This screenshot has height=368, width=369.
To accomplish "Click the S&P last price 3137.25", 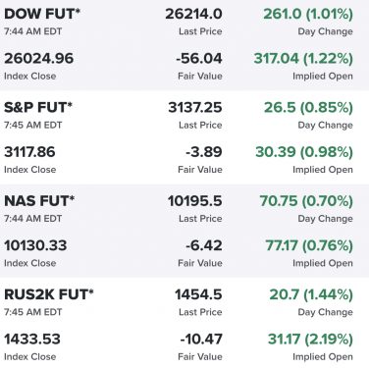I will tap(195, 108).
